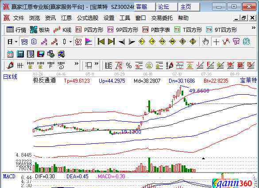The height and width of the screenshot is (188, 259).
Task: Toggle the crosshair cursor tool
Action: [216, 42]
